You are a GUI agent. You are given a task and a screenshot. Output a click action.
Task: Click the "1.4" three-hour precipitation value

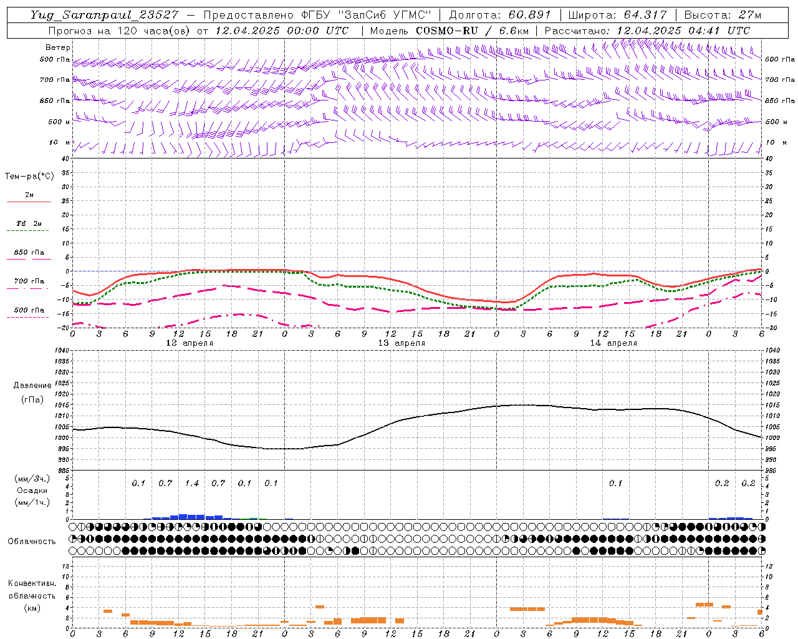point(192,484)
